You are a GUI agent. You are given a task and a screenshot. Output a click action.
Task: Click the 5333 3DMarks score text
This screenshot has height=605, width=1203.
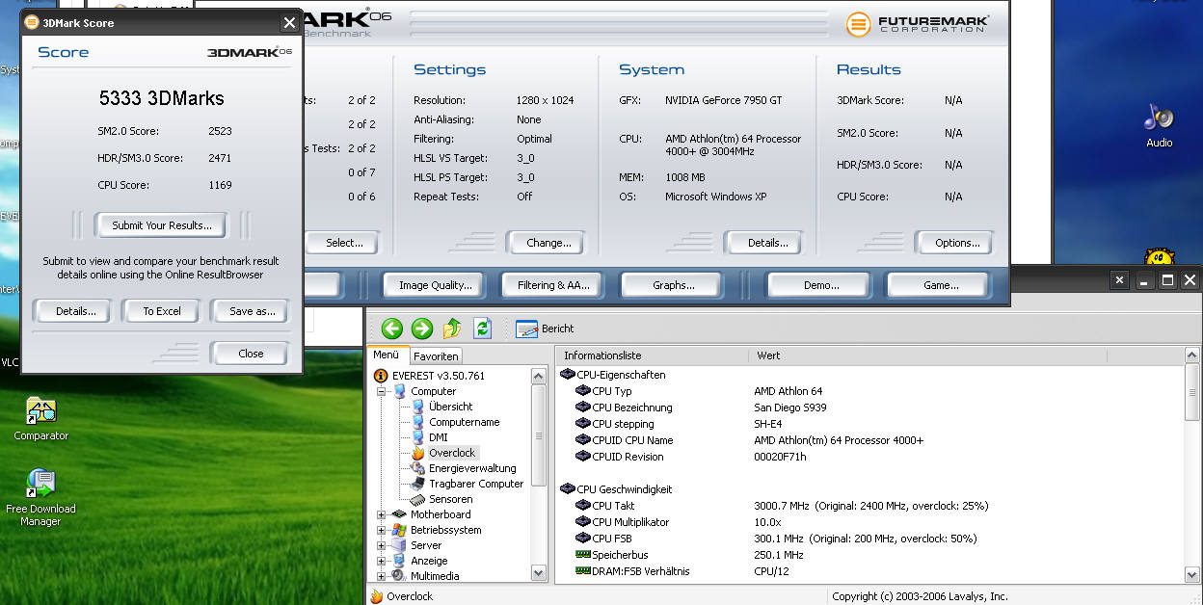tap(162, 98)
